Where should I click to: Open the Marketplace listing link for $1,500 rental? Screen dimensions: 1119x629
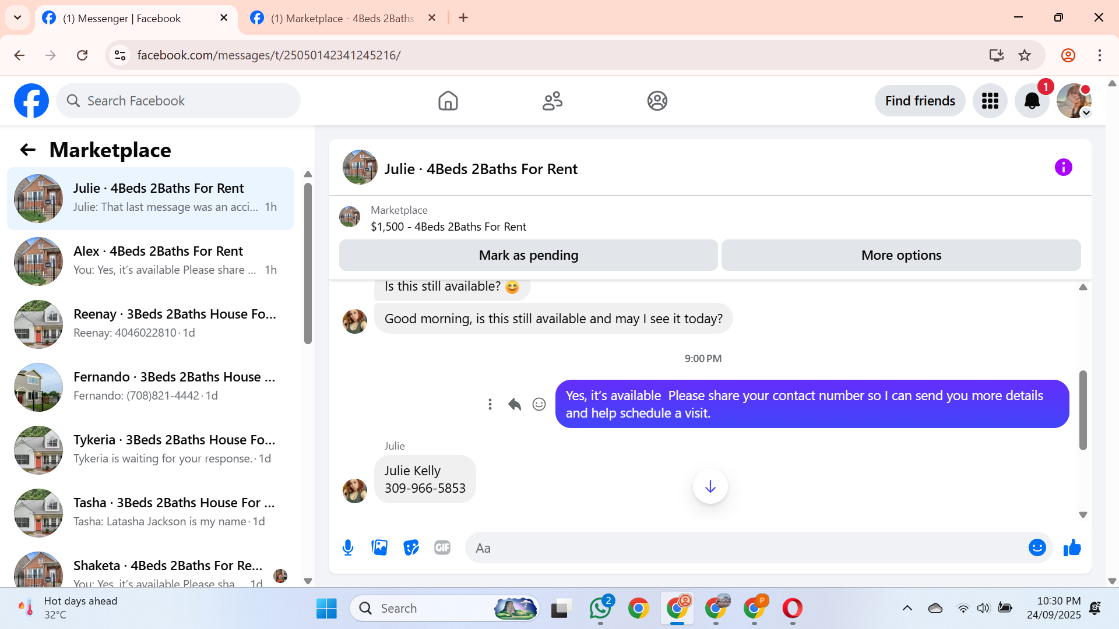[448, 227]
